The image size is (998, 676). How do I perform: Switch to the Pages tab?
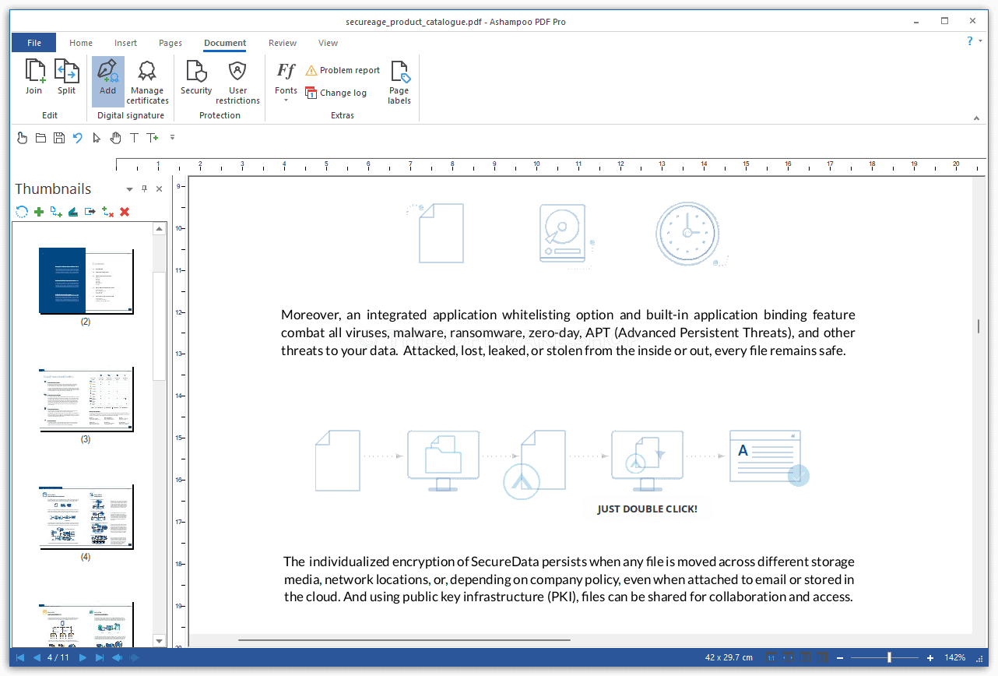170,43
